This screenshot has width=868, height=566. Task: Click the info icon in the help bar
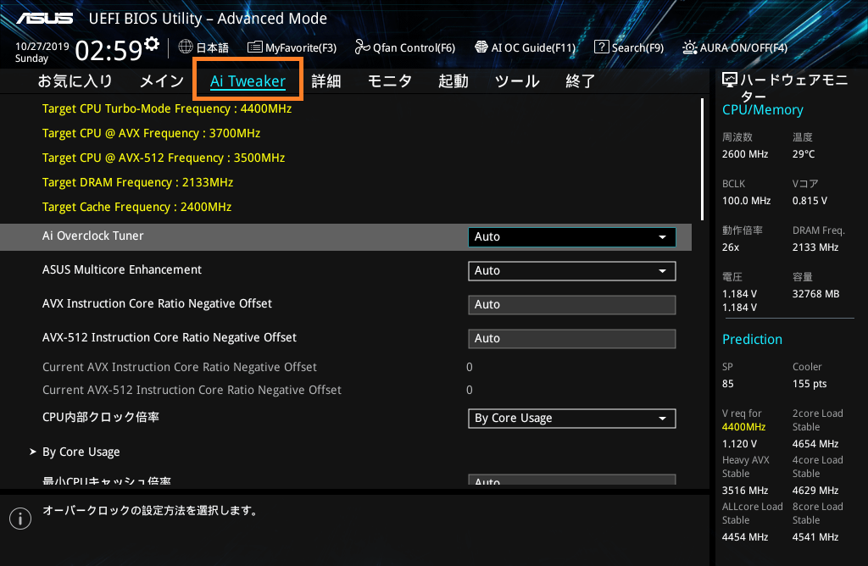point(20,519)
